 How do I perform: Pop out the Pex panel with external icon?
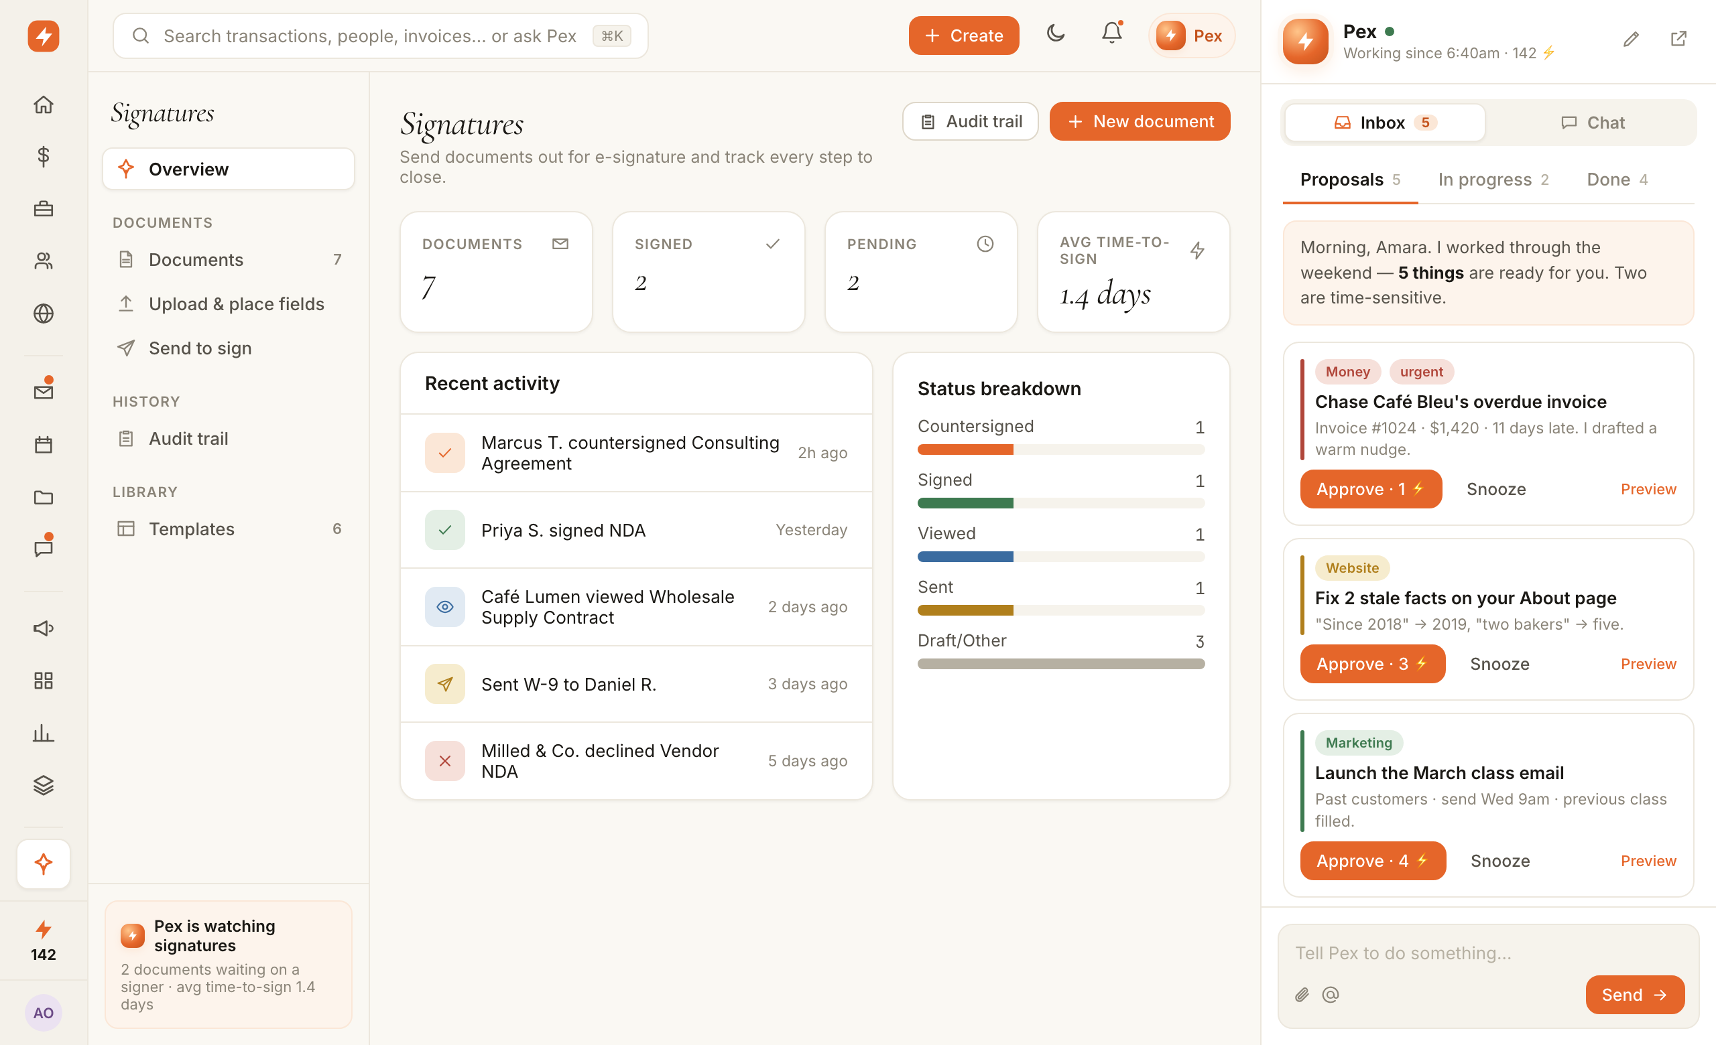coord(1678,39)
